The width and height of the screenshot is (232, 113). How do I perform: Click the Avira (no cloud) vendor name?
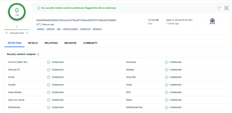pos(16,100)
